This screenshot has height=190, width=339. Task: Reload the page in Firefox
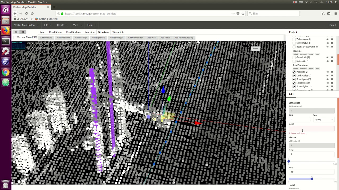pos(26,13)
